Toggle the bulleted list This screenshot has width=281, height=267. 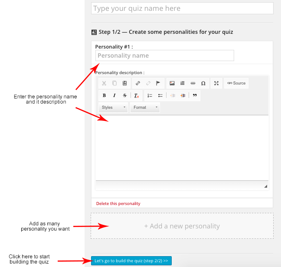point(160,95)
